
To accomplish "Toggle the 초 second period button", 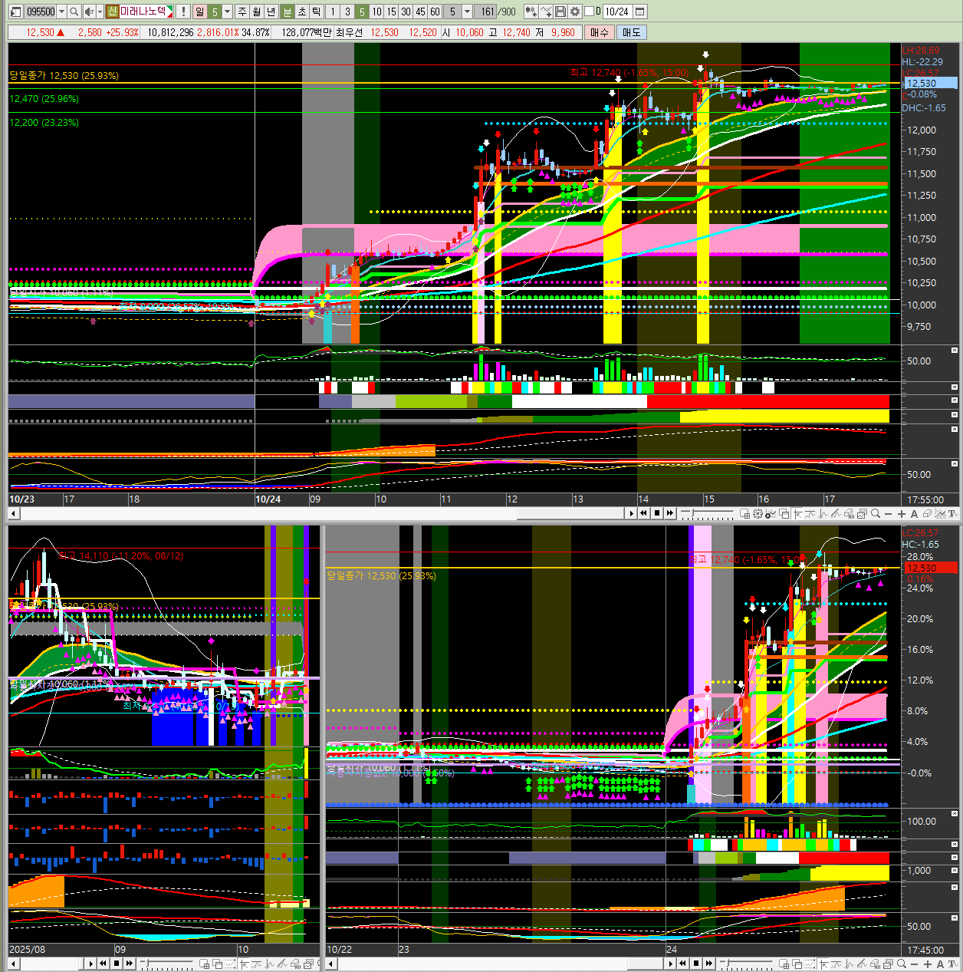I will [x=302, y=12].
